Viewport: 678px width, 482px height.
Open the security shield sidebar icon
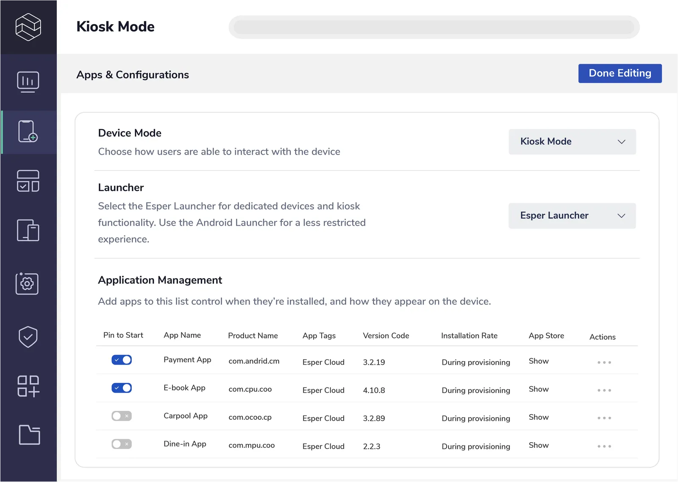28,337
